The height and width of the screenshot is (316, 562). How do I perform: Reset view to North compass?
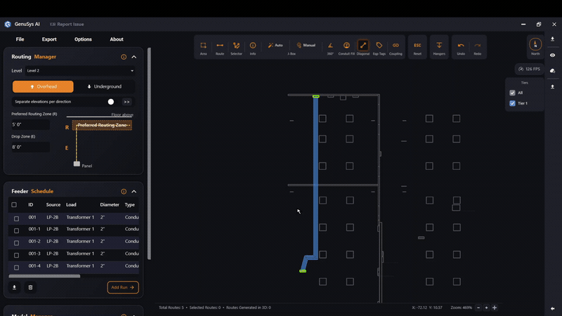[x=535, y=46]
